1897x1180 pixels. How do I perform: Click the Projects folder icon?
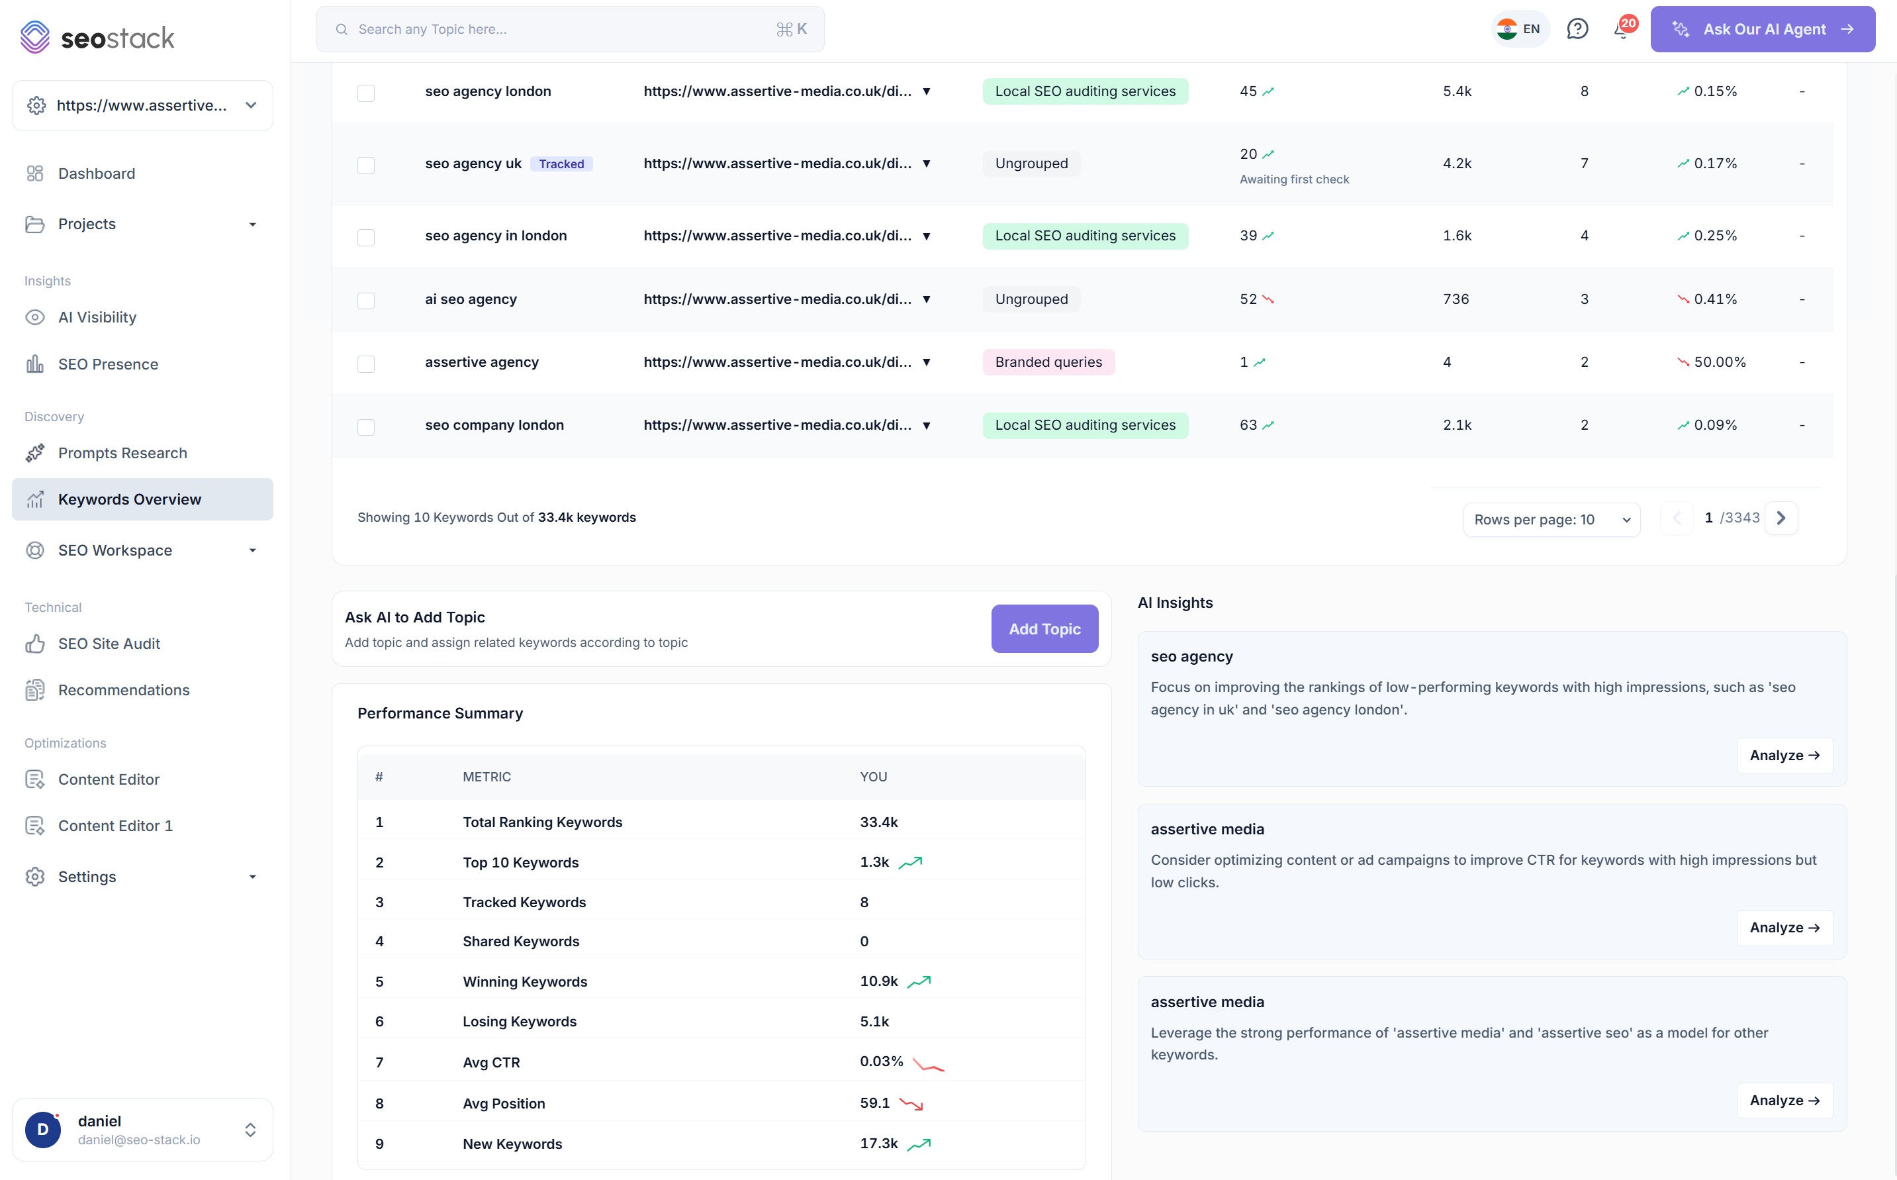coord(35,224)
